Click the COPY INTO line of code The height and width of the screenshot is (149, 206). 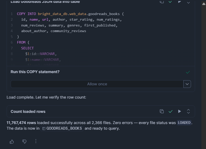click(x=70, y=14)
